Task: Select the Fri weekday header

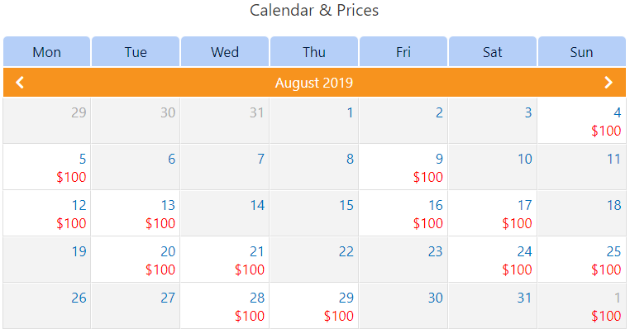Action: coord(403,52)
